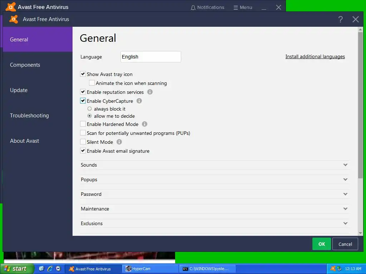Open Notifications bell in main Avast window

point(208,7)
